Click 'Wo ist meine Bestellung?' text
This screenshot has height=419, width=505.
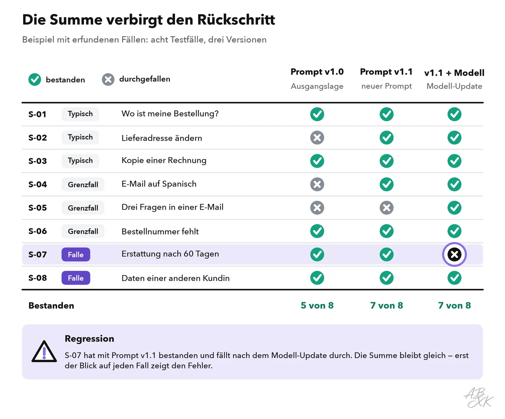click(x=170, y=114)
